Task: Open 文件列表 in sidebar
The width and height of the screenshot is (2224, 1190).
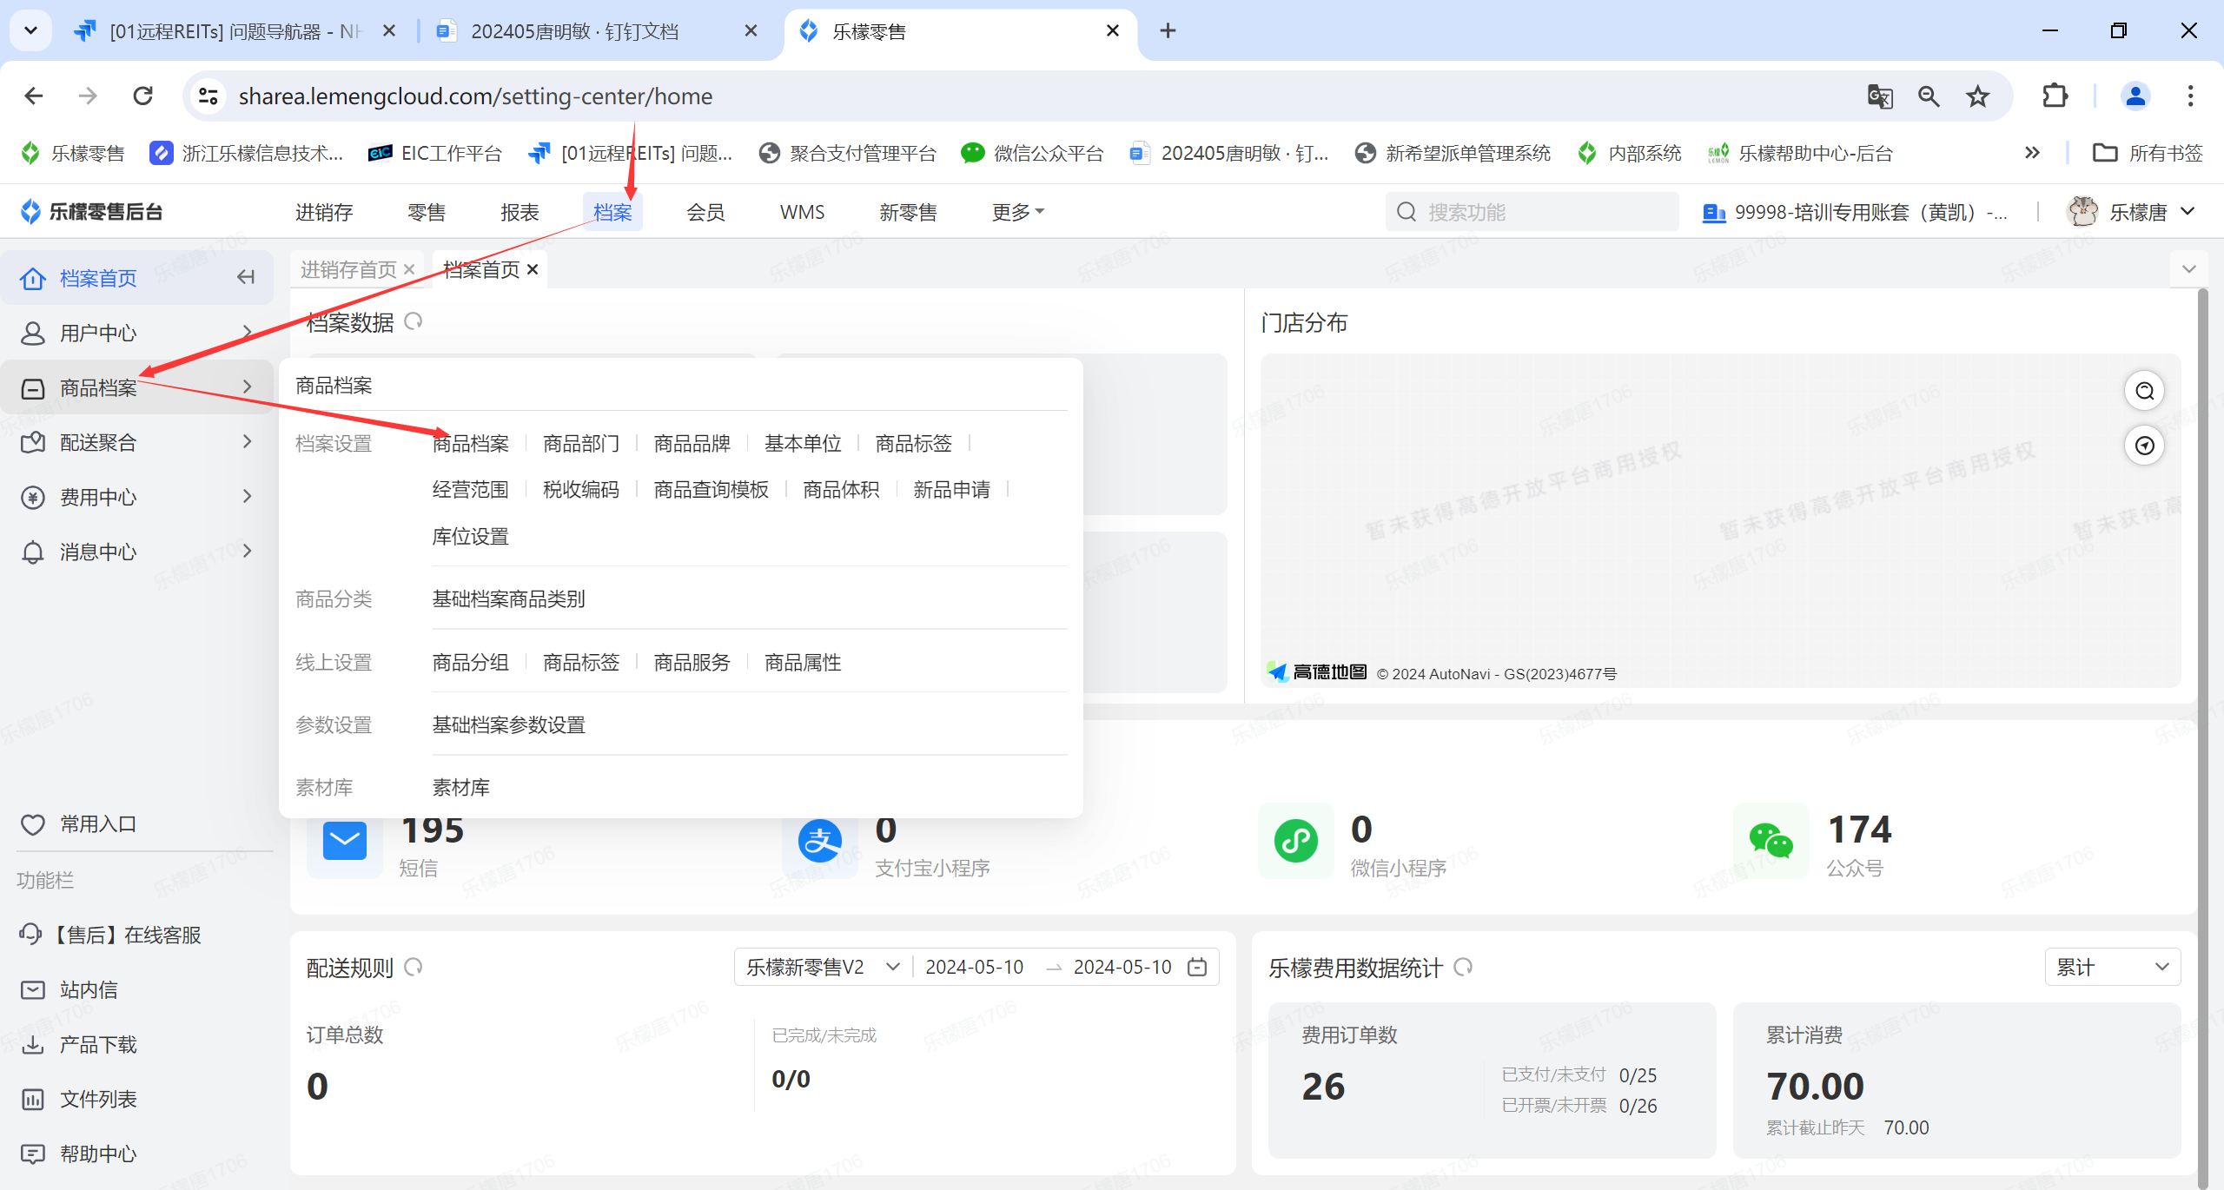Action: (x=78, y=1099)
